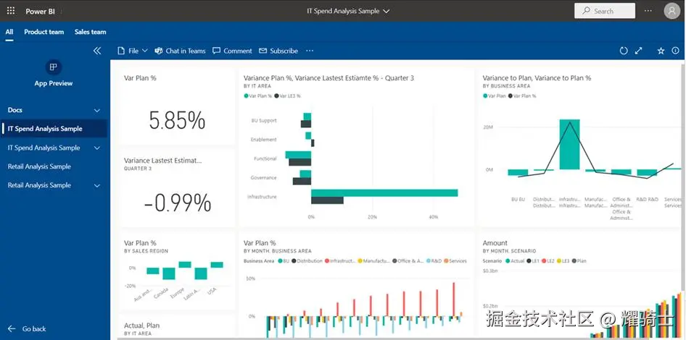Click the Subscribe envelope icon
Image resolution: width=686 pixels, height=340 pixels.
(263, 51)
